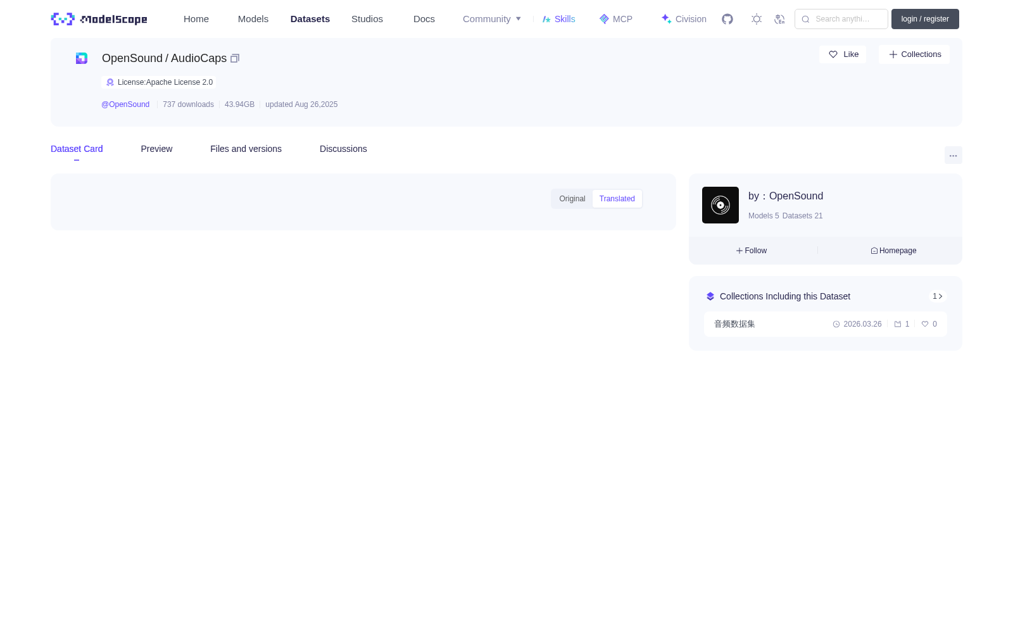Expand the collections list chevron showing 1
The width and height of the screenshot is (1013, 633).
pos(938,296)
